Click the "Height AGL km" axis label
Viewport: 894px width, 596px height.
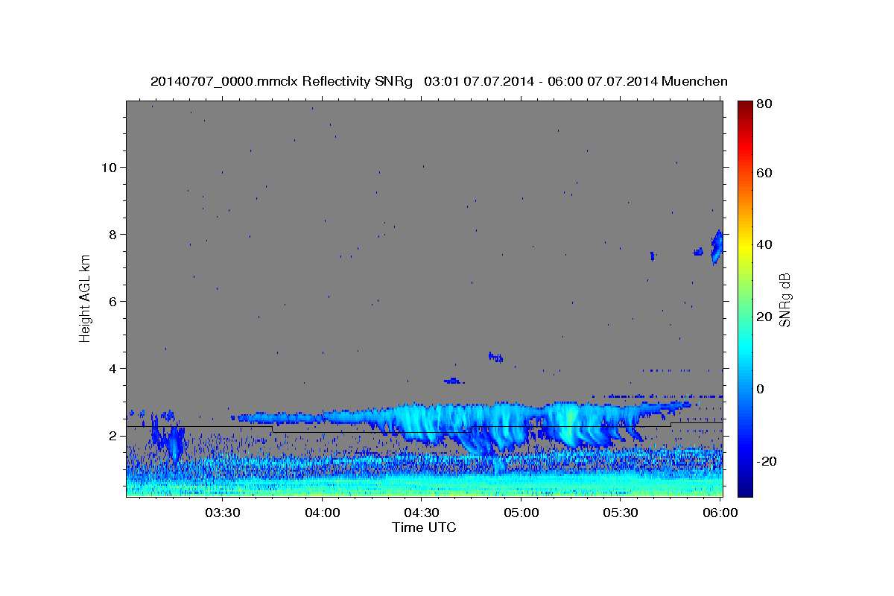86,298
